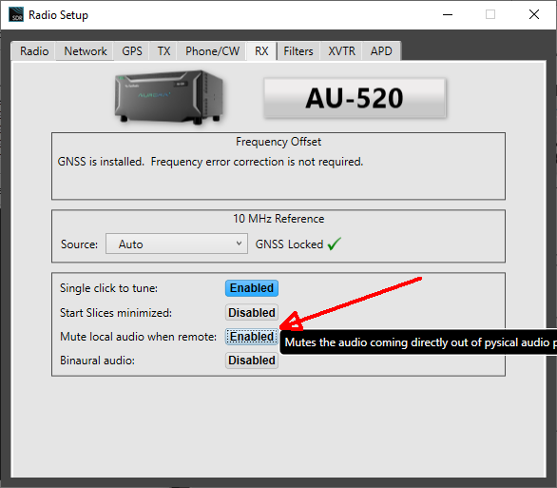The height and width of the screenshot is (488, 557).
Task: Select the GPS tab
Action: [132, 51]
